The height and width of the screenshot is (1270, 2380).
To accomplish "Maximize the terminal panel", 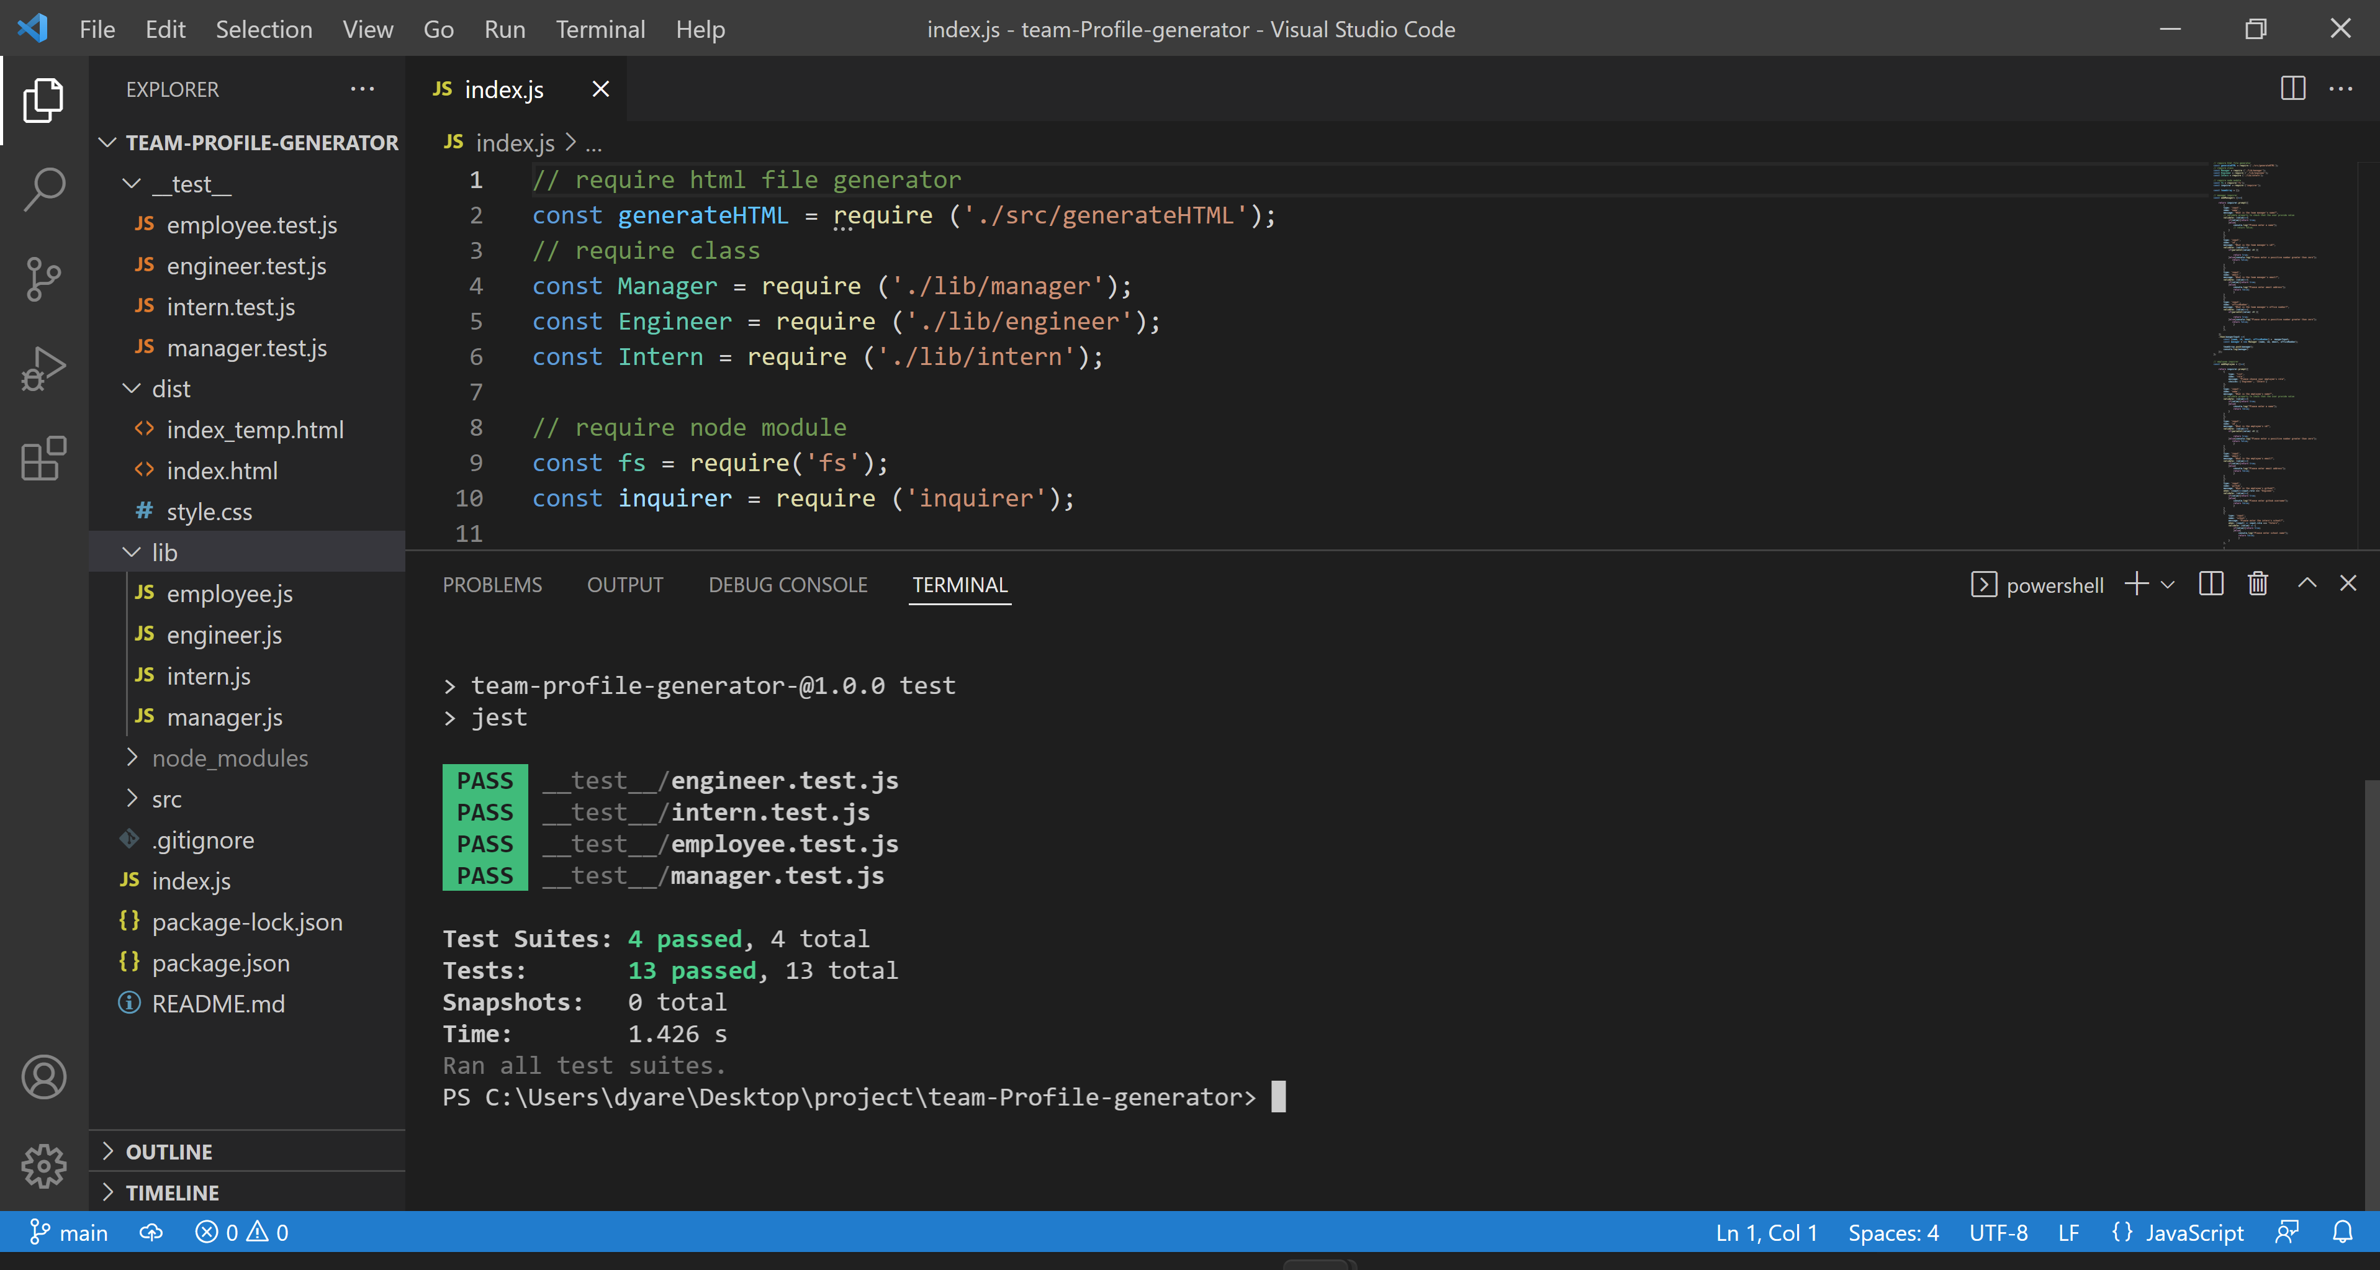I will pyautogui.click(x=2306, y=583).
